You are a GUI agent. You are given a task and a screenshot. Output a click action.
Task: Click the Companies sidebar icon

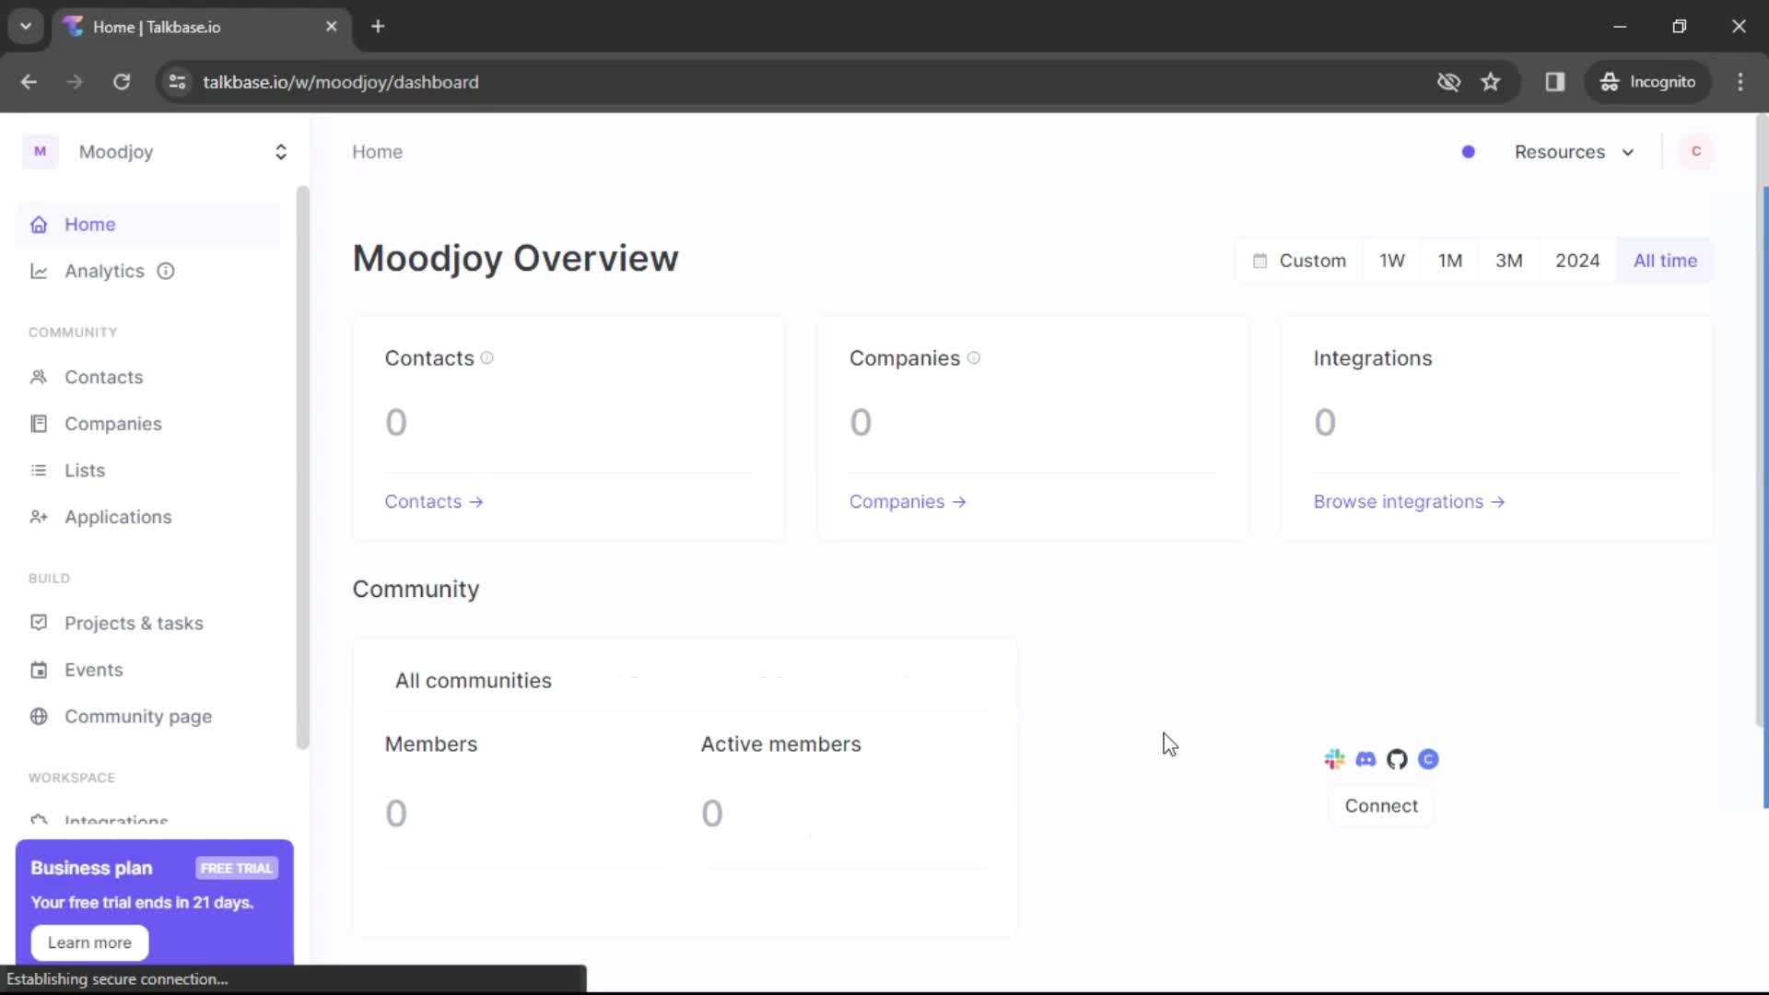39,423
